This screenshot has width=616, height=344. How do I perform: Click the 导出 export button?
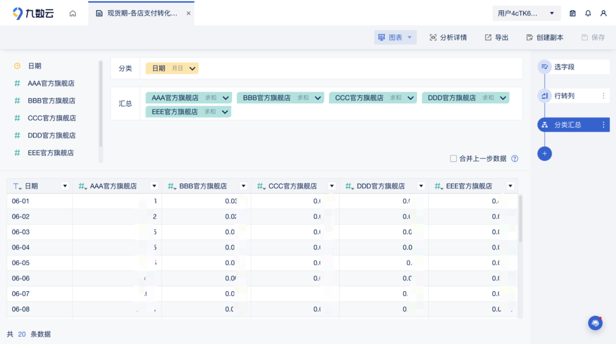[496, 37]
